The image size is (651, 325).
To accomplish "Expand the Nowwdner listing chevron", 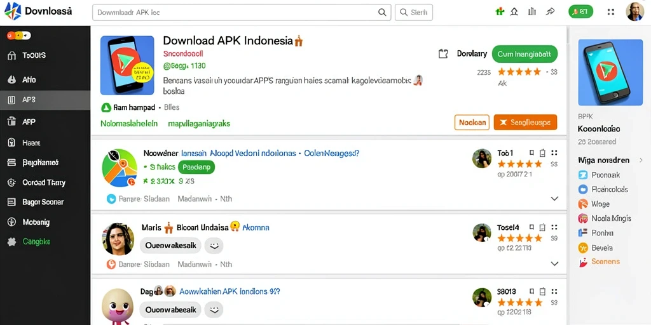I will pyautogui.click(x=554, y=199).
